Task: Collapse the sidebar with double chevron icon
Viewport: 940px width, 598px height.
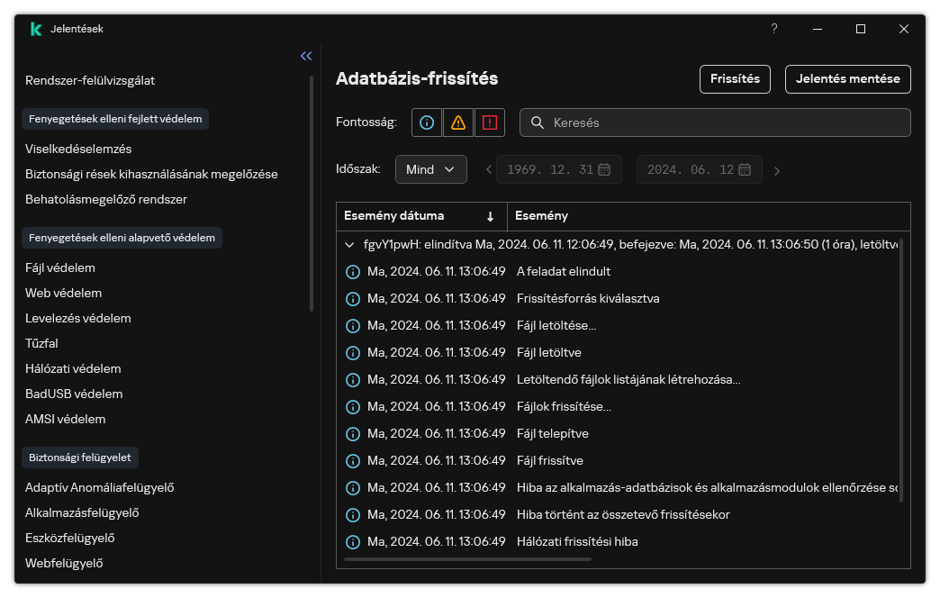Action: [306, 56]
